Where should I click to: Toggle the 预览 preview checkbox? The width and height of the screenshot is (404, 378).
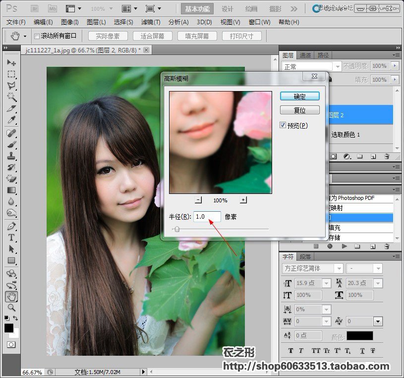(283, 125)
